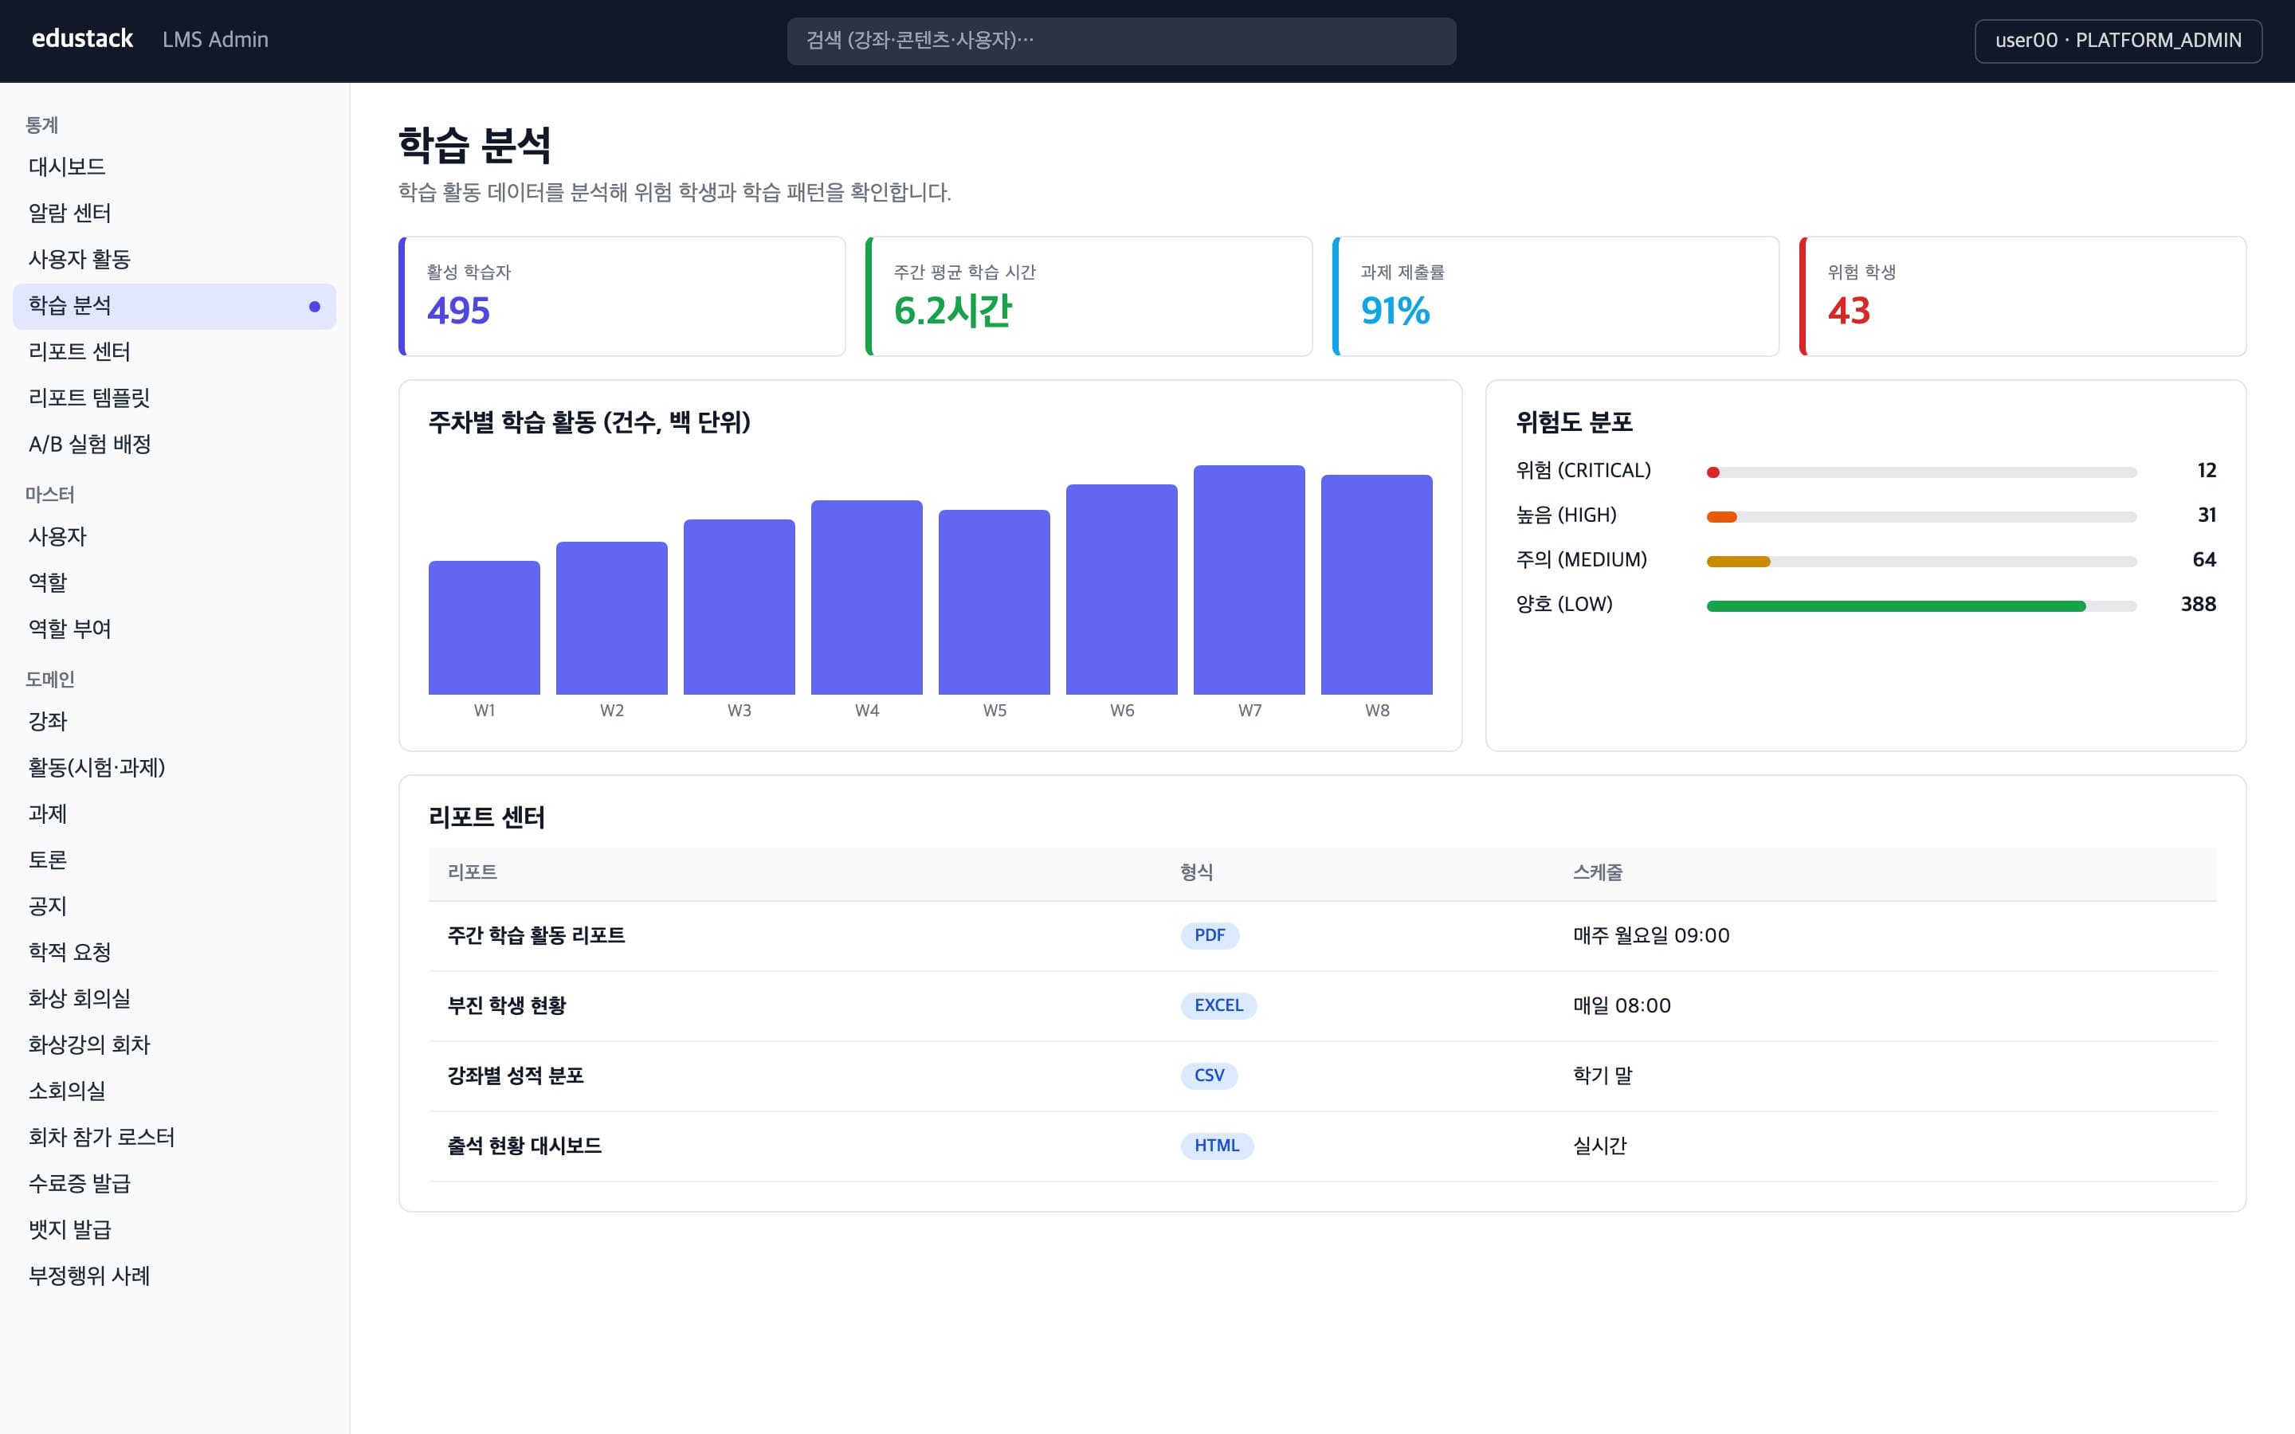The width and height of the screenshot is (2295, 1434).
Task: Select 토론 sidebar item
Action: point(175,860)
